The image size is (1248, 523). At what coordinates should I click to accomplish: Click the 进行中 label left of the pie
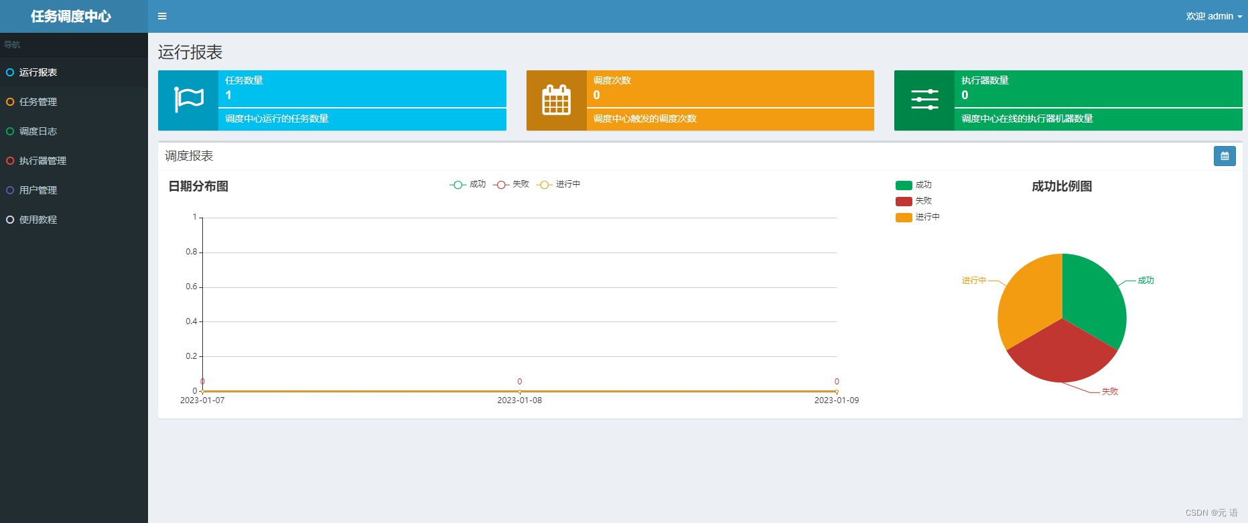[x=974, y=281]
